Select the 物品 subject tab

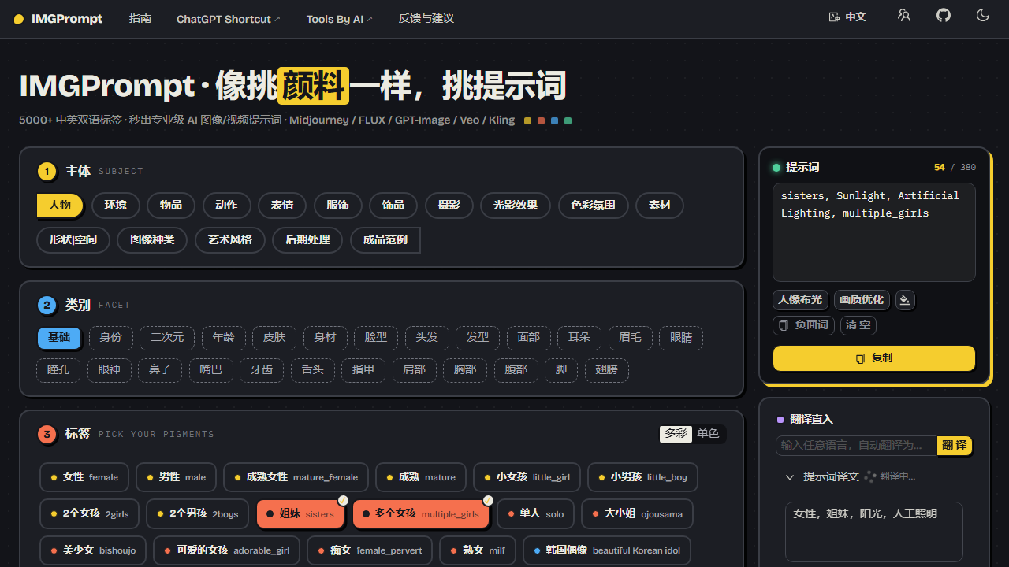tap(171, 205)
